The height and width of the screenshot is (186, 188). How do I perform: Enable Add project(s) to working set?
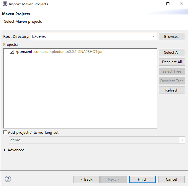(x=5, y=133)
